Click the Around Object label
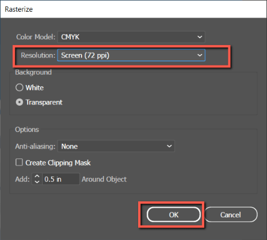 coord(104,179)
